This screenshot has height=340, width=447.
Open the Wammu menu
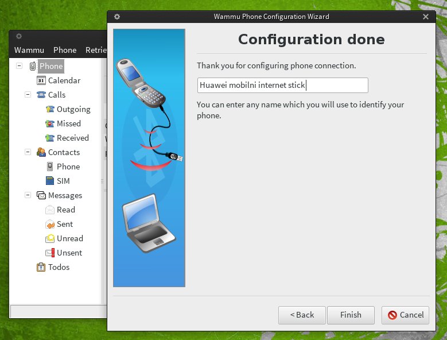click(x=29, y=50)
